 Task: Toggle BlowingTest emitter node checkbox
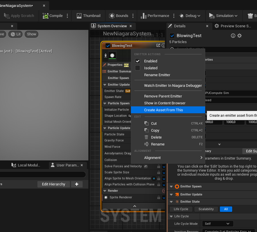(108, 46)
